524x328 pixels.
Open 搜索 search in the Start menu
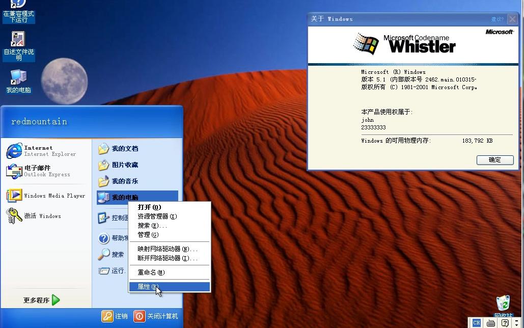[112, 255]
